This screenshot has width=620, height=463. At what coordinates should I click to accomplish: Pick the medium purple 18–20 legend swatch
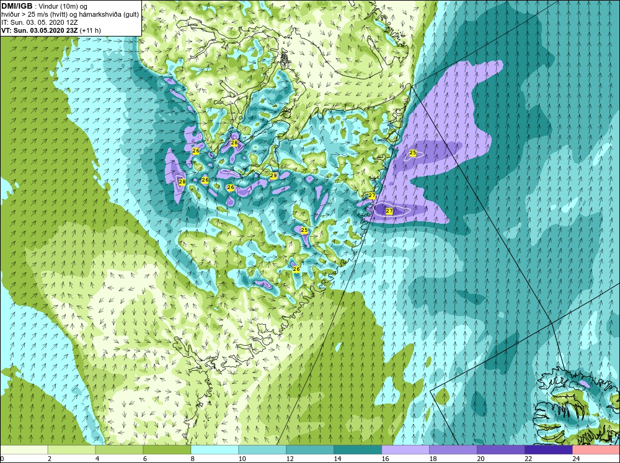tap(453, 449)
